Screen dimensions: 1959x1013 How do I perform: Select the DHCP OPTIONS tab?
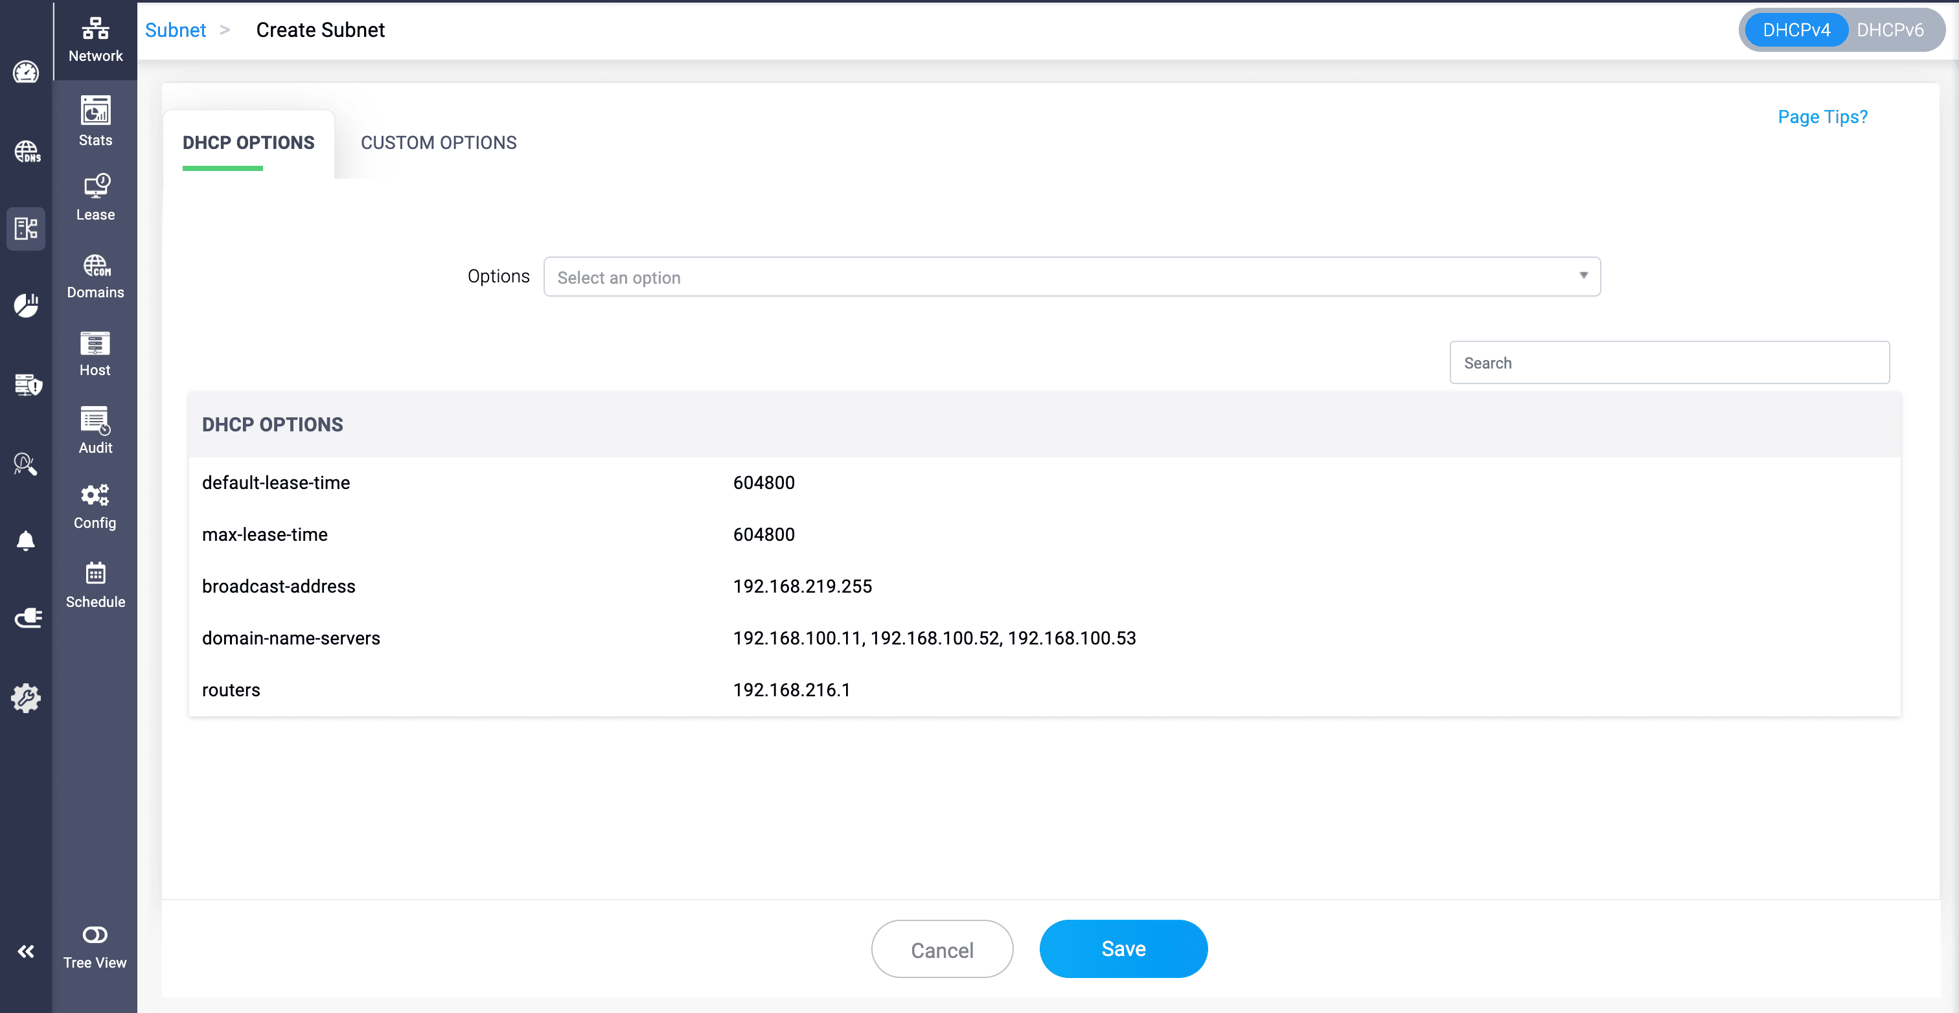pyautogui.click(x=248, y=143)
